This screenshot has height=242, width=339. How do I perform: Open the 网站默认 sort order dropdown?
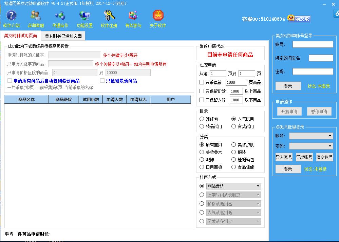pyautogui.click(x=233, y=186)
